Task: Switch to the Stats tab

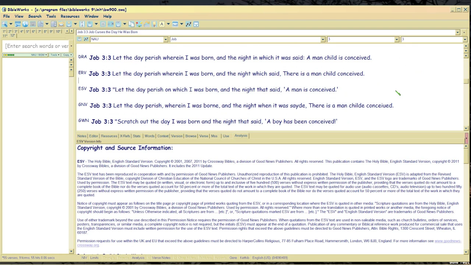Action: pos(137,136)
